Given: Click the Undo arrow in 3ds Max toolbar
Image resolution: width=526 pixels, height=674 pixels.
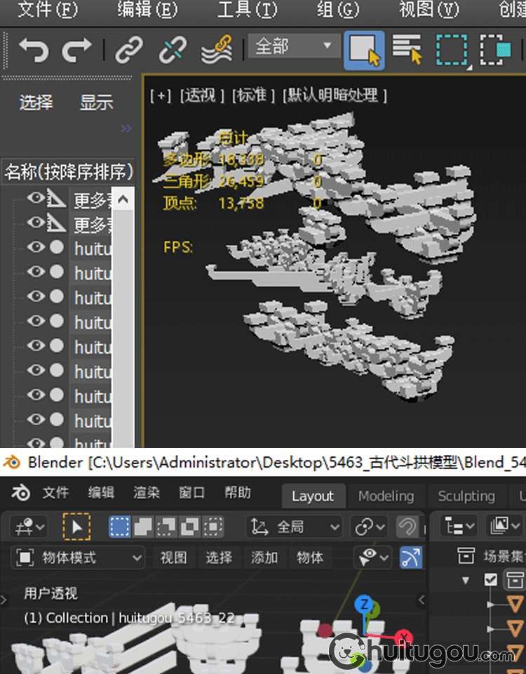Looking at the screenshot, I should (33, 50).
